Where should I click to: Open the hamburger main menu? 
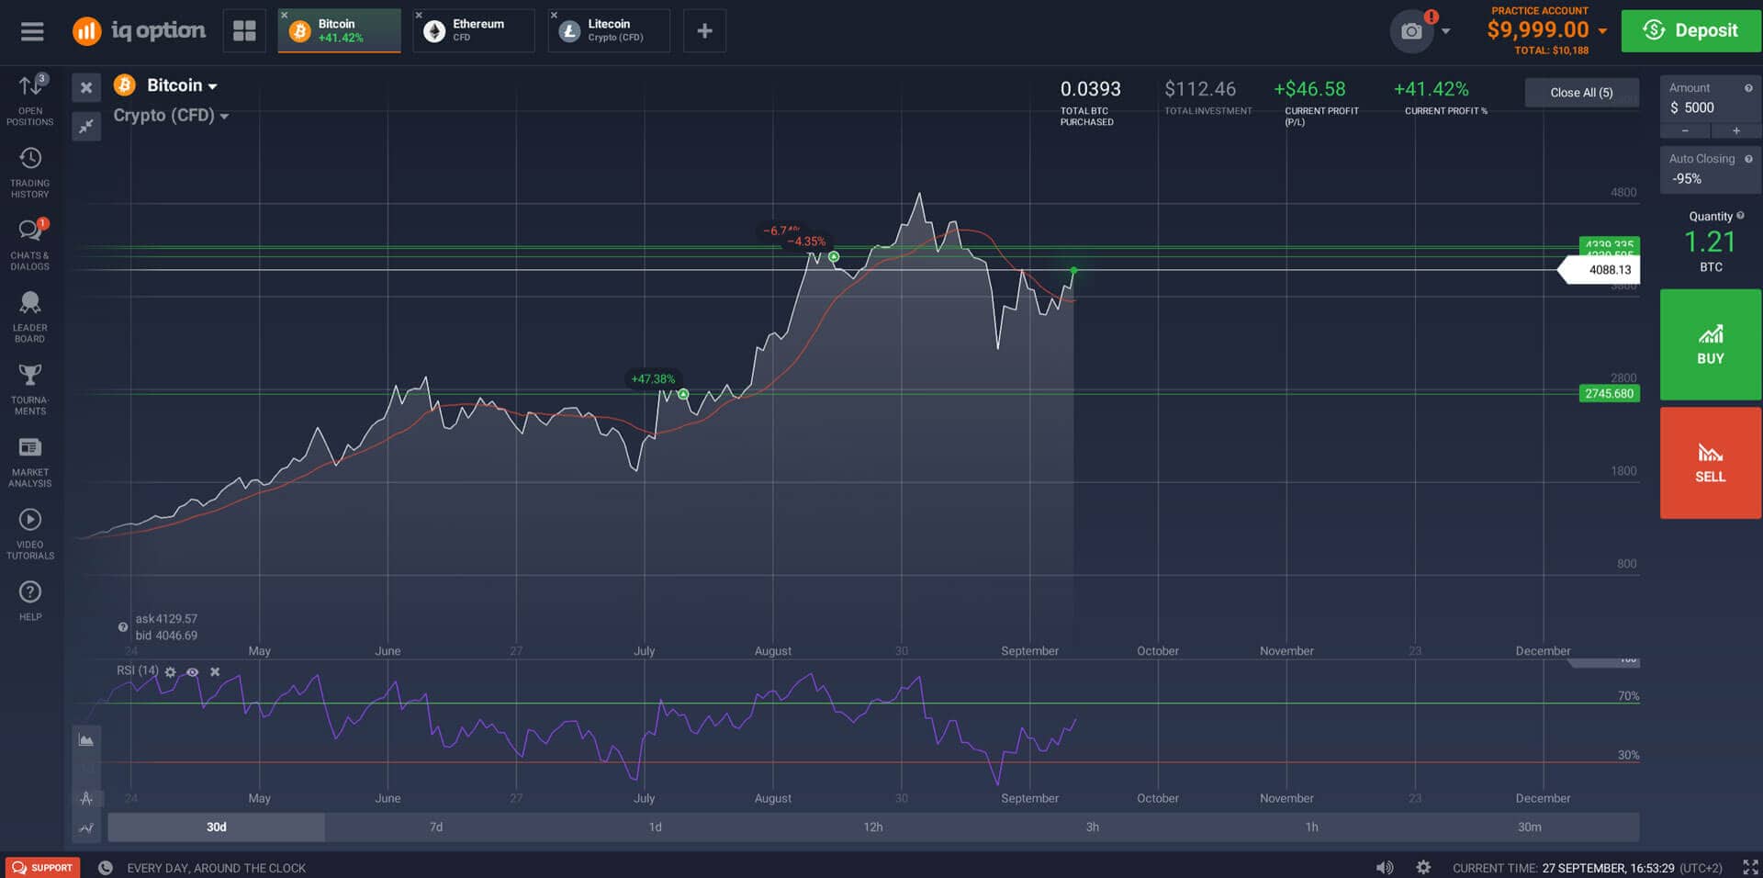point(32,31)
